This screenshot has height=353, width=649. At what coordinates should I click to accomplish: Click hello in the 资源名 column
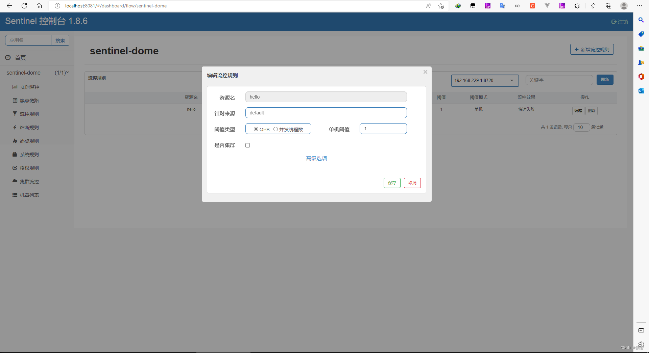(191, 109)
